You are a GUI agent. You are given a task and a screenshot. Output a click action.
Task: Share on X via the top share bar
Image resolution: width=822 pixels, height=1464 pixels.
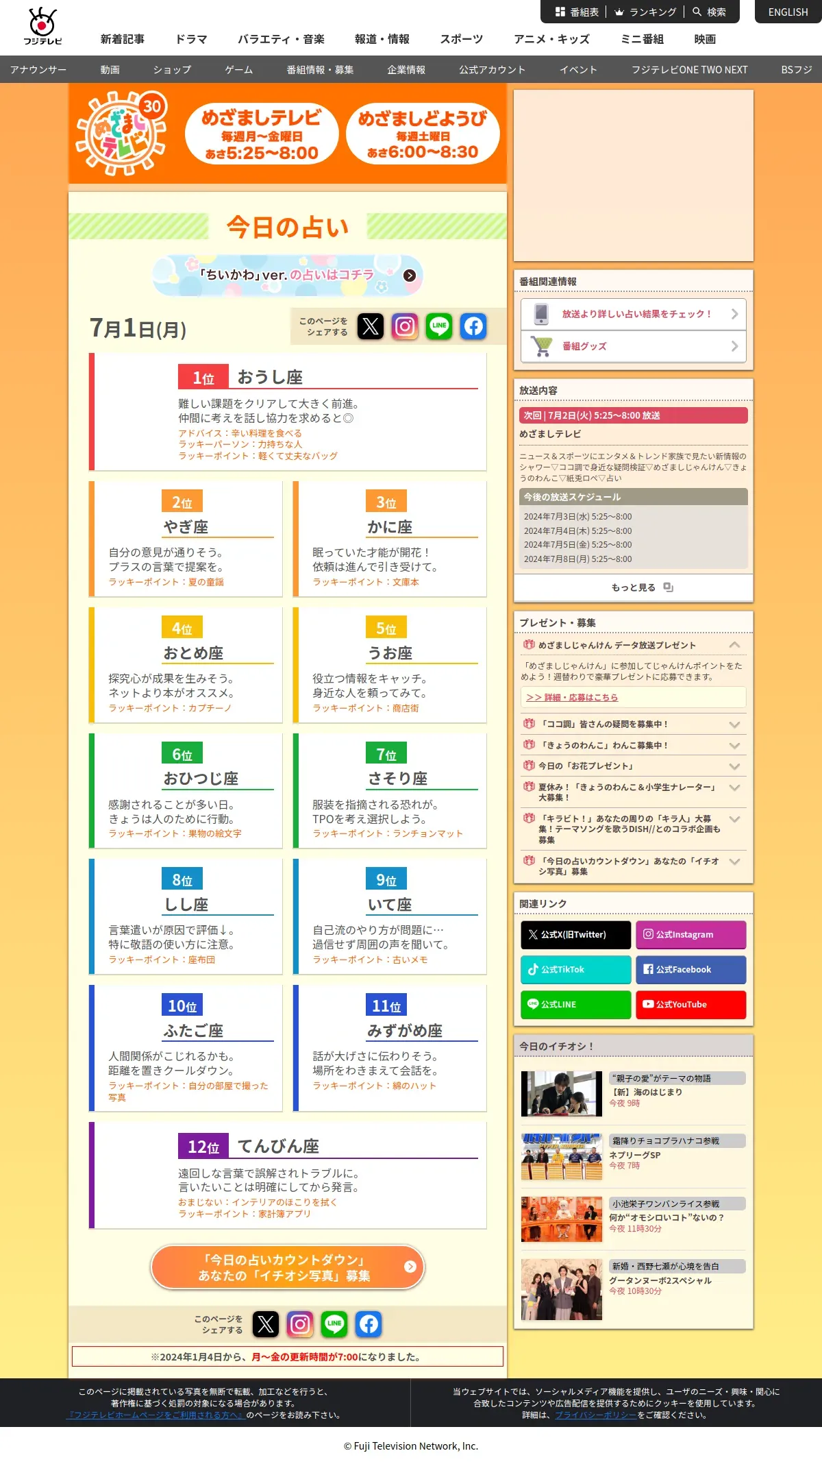coord(371,326)
